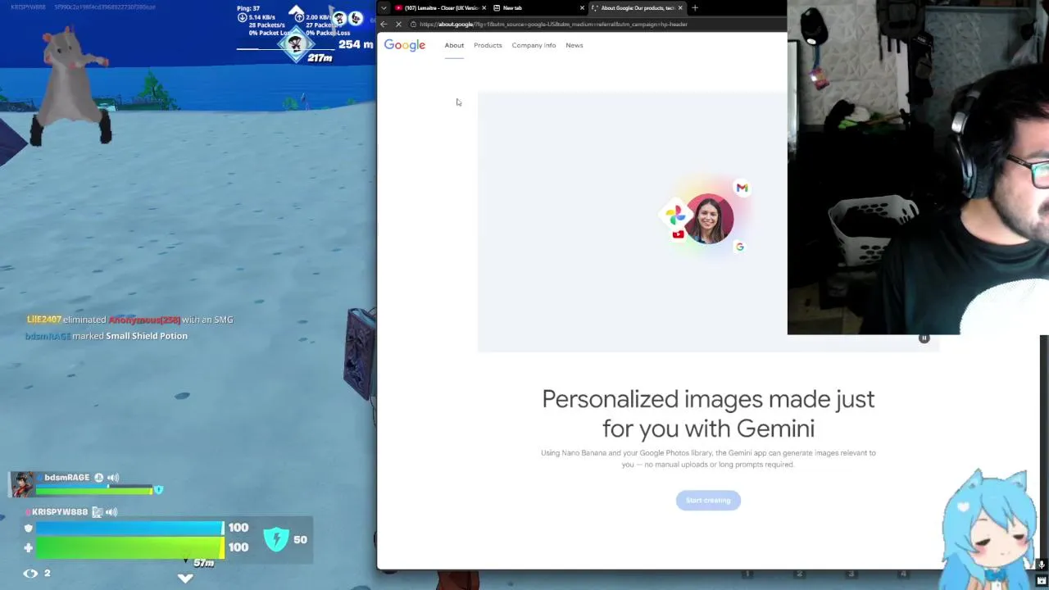Toggle KRISPYW888 voice speaker icon
1049x590 pixels.
[x=111, y=512]
